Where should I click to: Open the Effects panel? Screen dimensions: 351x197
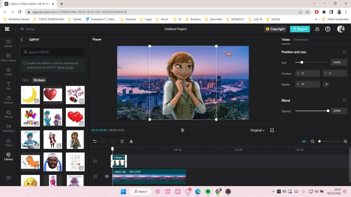(x=9, y=114)
